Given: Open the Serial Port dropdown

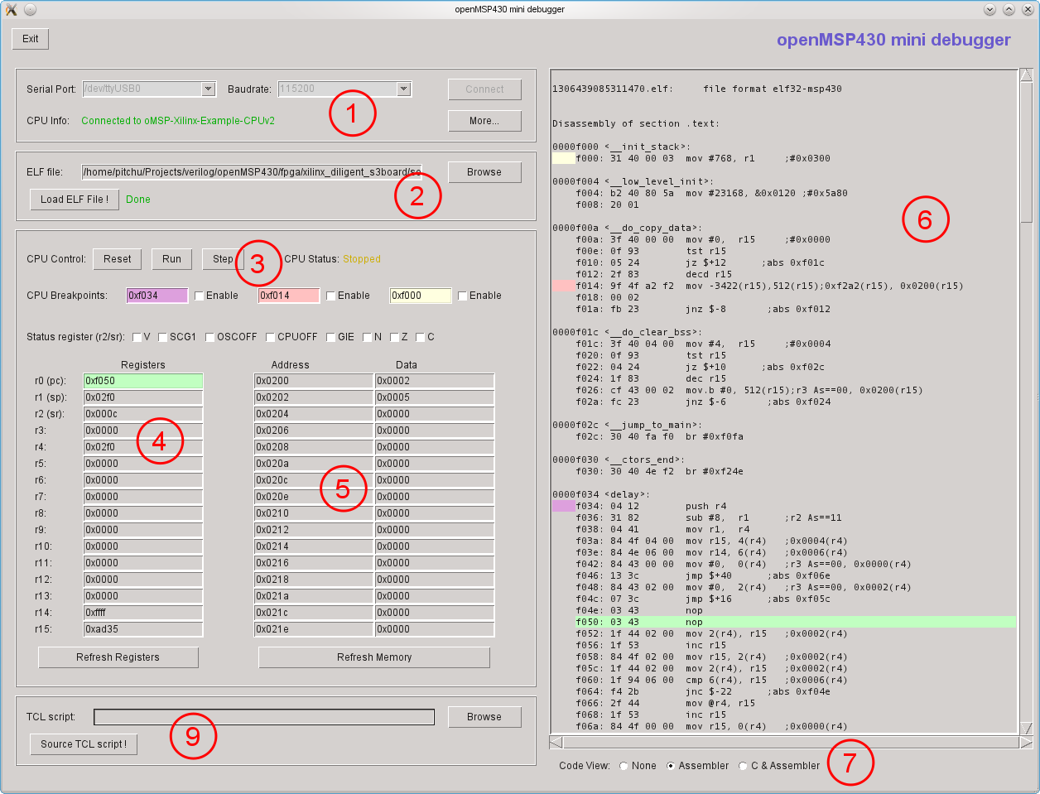Looking at the screenshot, I should coord(209,89).
